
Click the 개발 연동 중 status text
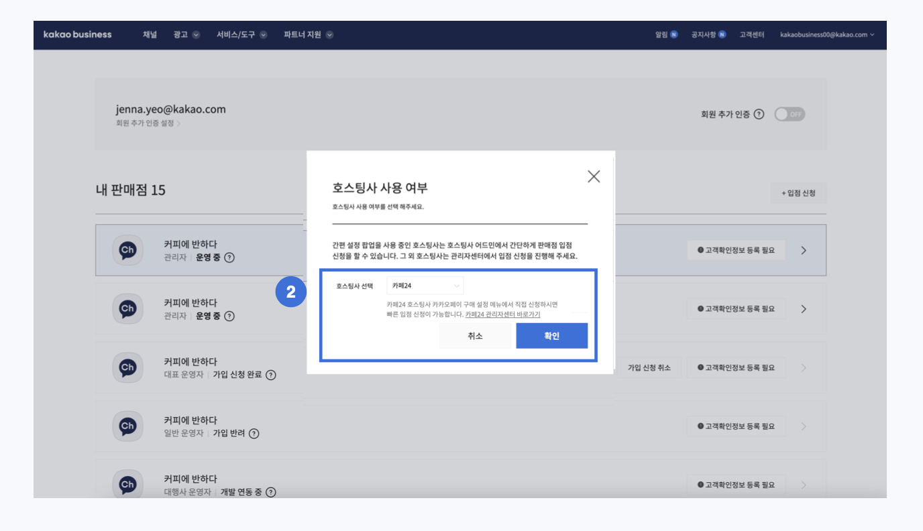pos(241,492)
